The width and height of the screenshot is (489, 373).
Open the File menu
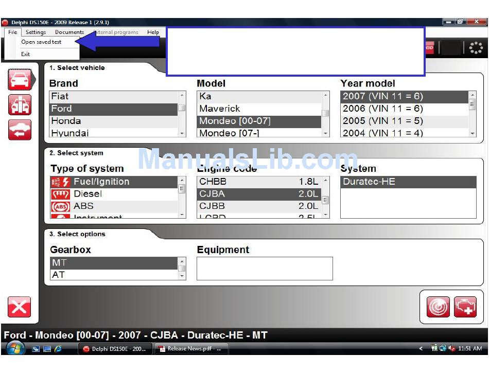pos(13,32)
